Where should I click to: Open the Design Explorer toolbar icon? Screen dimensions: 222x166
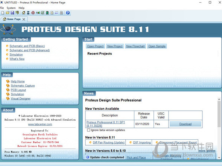(x=47, y=13)
